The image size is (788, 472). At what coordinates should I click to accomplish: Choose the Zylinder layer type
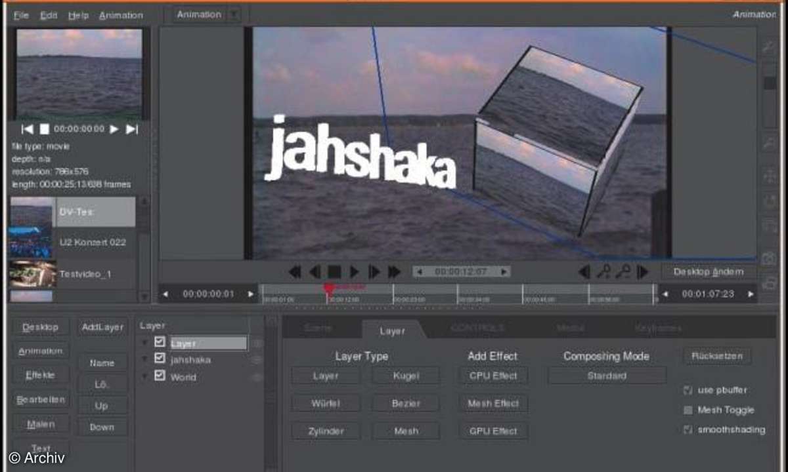point(326,431)
